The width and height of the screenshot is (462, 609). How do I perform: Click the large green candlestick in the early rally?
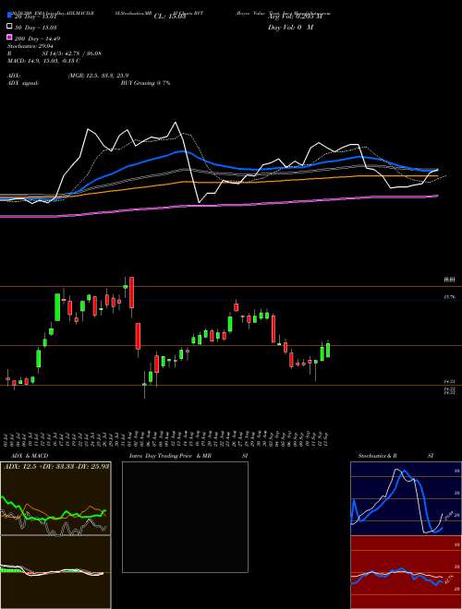(57, 307)
